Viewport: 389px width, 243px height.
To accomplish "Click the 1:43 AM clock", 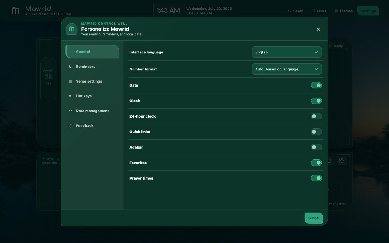I will click(168, 11).
